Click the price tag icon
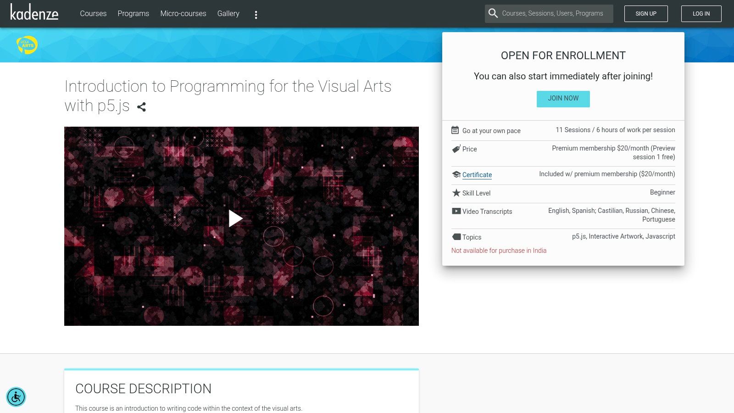 click(456, 149)
